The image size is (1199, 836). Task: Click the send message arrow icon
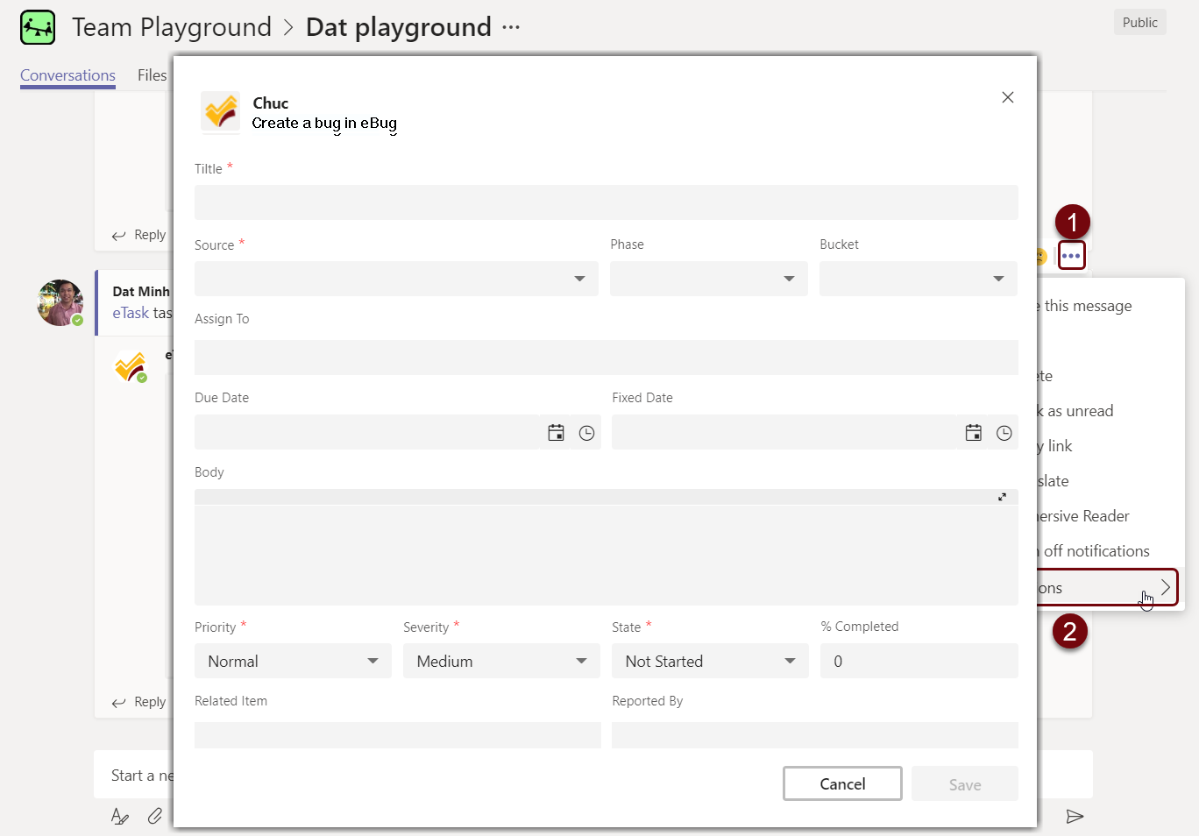[1075, 817]
